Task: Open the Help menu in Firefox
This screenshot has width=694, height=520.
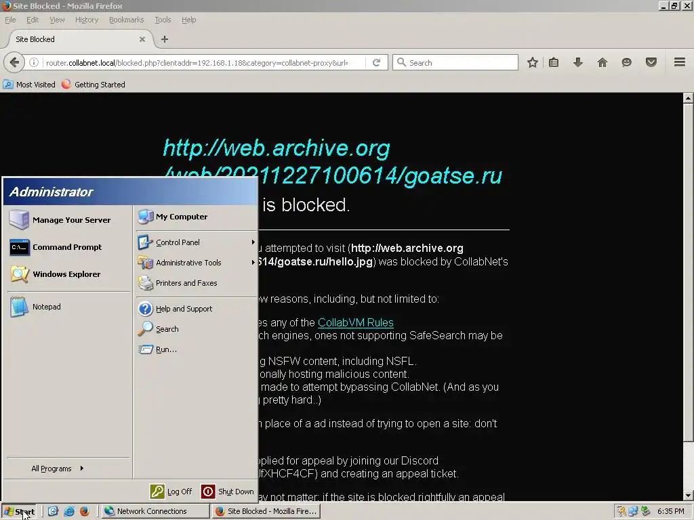Action: [188, 20]
